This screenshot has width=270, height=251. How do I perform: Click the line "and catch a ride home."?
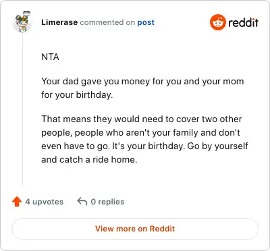pyautogui.click(x=89, y=159)
